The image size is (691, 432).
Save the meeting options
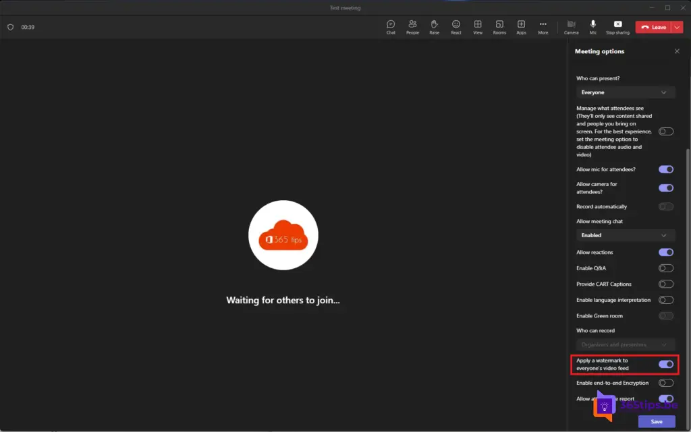coord(657,421)
